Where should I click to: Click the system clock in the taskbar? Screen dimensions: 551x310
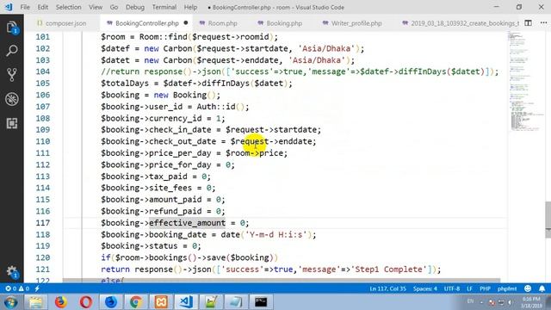[x=532, y=302]
